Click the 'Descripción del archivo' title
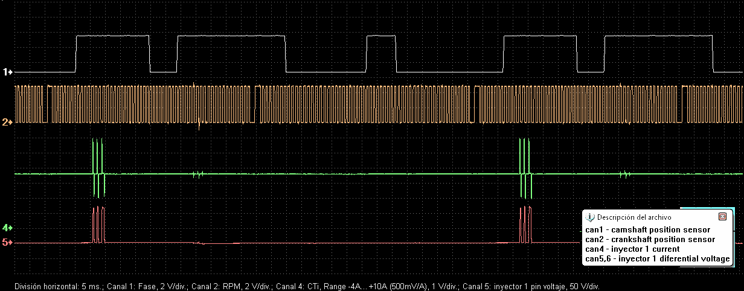The image size is (744, 291). click(634, 217)
